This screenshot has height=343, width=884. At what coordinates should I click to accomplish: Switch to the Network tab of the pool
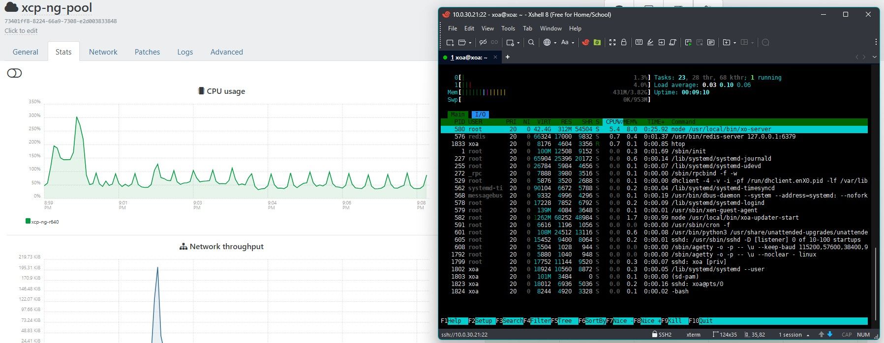click(x=103, y=52)
